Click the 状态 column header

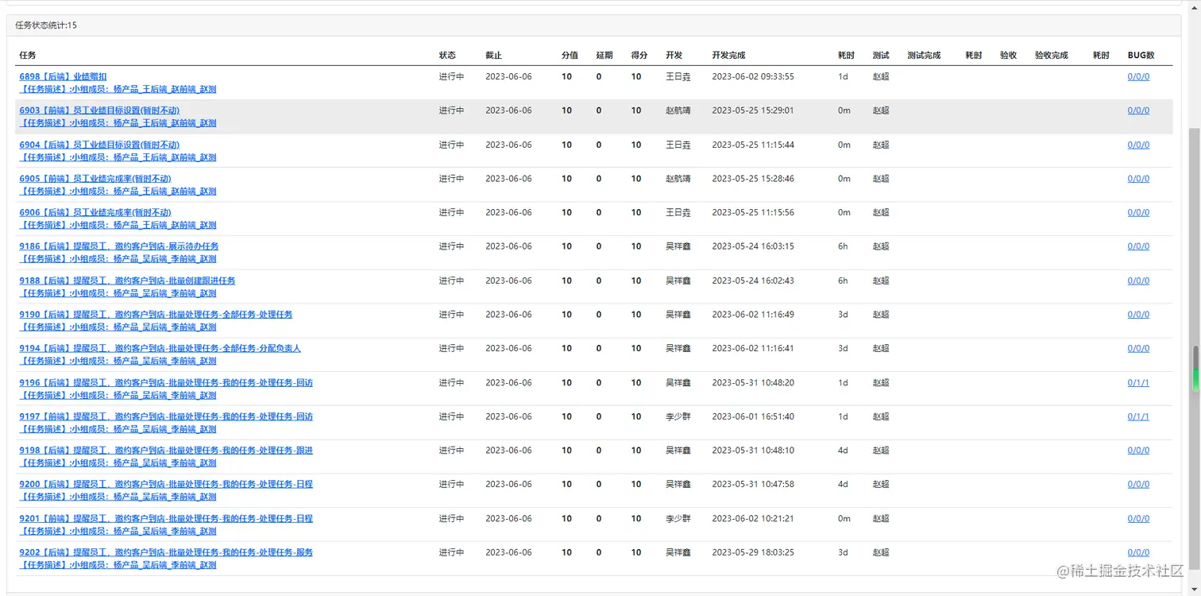point(447,56)
